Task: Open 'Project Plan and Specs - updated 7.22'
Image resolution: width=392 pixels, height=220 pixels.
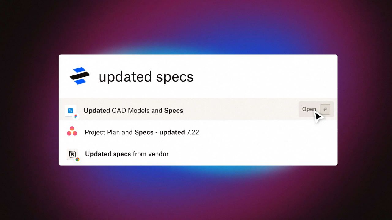Action: click(x=198, y=132)
